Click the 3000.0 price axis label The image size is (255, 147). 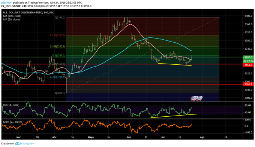click(248, 98)
